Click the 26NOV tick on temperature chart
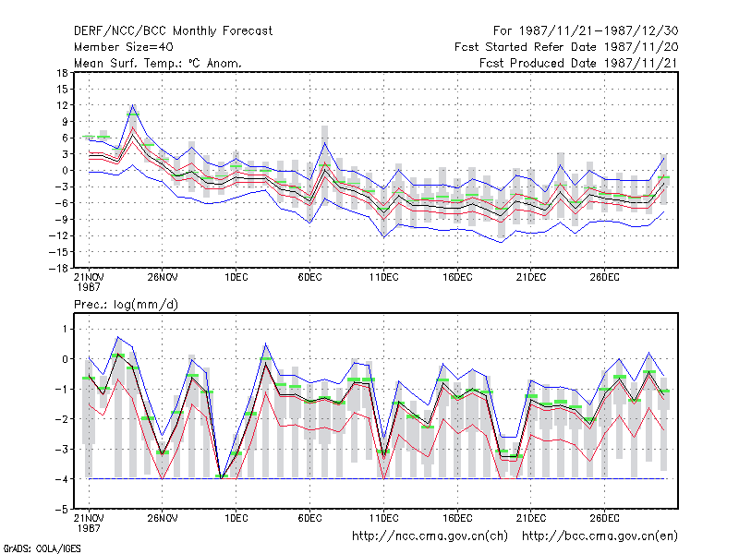The height and width of the screenshot is (554, 739). (x=163, y=277)
